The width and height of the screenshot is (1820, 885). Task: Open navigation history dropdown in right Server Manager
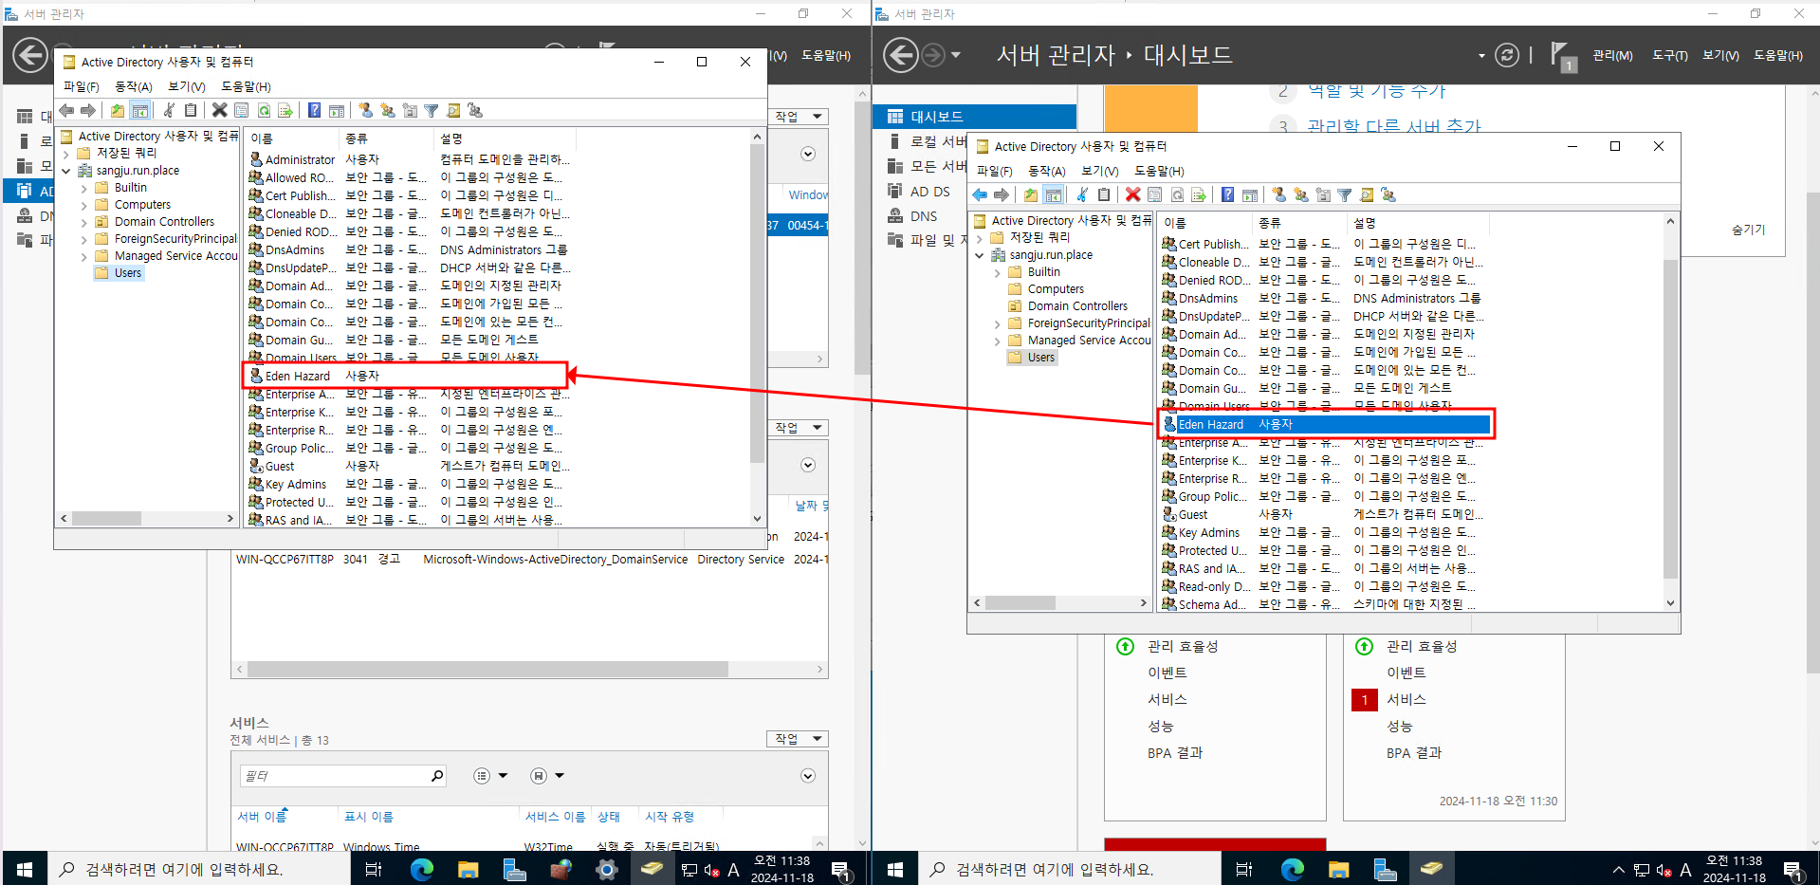coord(956,55)
